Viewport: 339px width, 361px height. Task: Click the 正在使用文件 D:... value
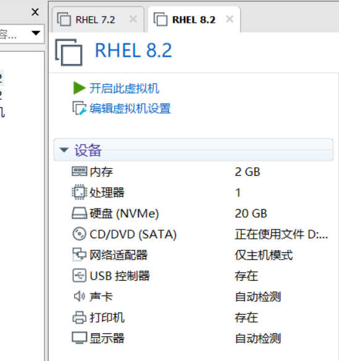281,234
